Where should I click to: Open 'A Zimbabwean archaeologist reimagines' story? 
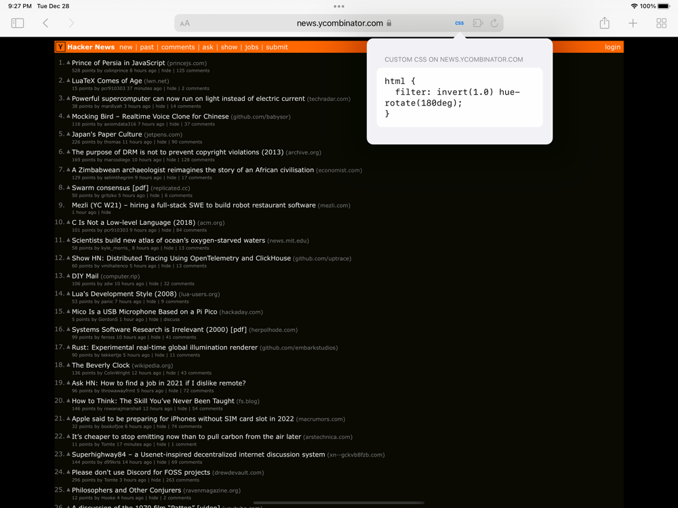point(193,170)
